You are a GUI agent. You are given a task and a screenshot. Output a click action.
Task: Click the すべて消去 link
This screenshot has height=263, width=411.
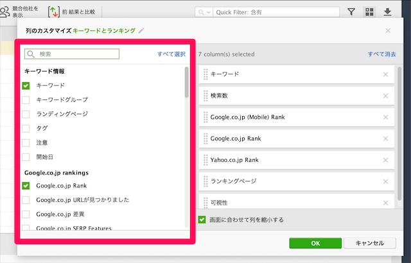tap(381, 54)
